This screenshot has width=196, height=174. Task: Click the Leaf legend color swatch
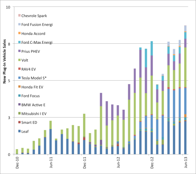(19, 131)
